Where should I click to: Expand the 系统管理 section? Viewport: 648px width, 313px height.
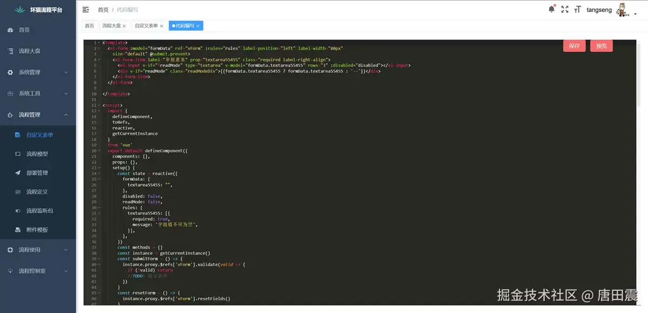(30, 71)
